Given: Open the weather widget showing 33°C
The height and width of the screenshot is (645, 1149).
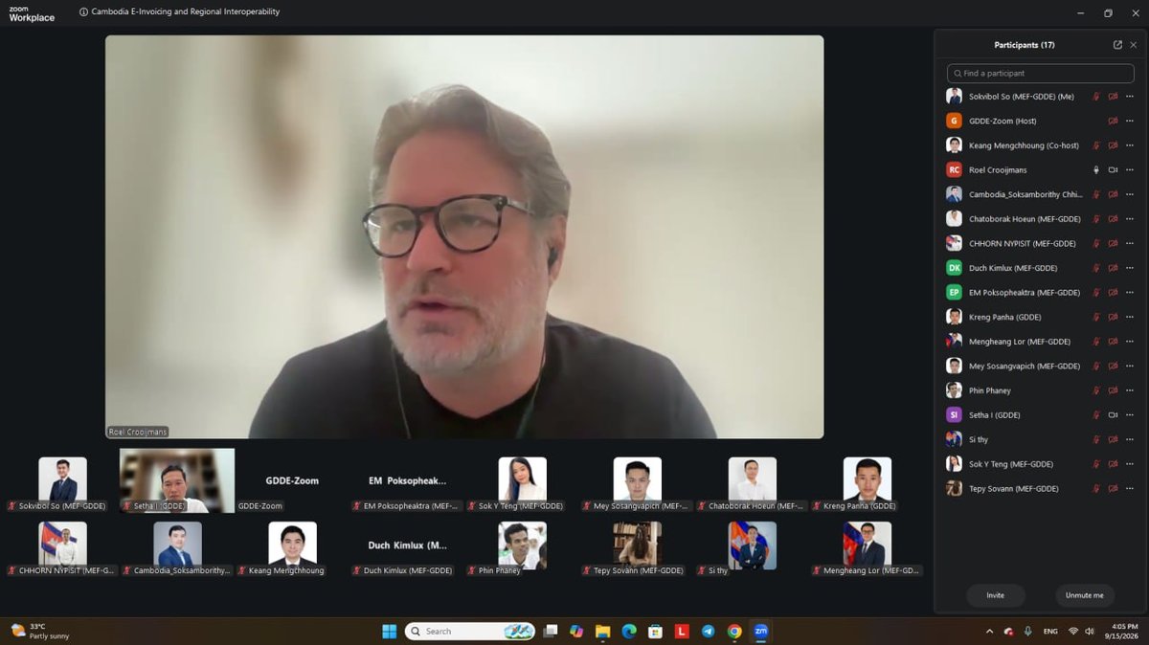Looking at the screenshot, I should (x=40, y=632).
